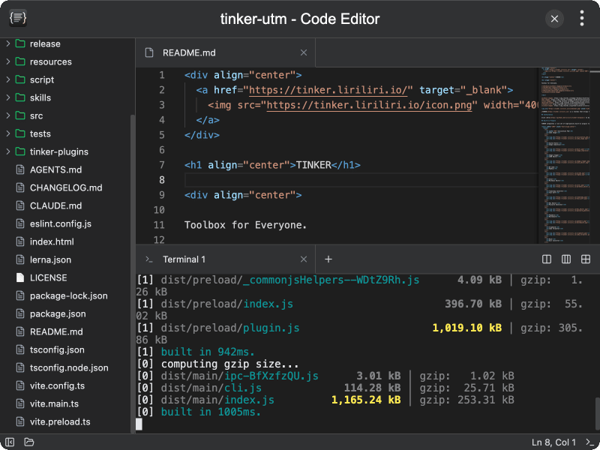Split terminal into two columns
Screen dimensions: 600x450
(x=547, y=259)
